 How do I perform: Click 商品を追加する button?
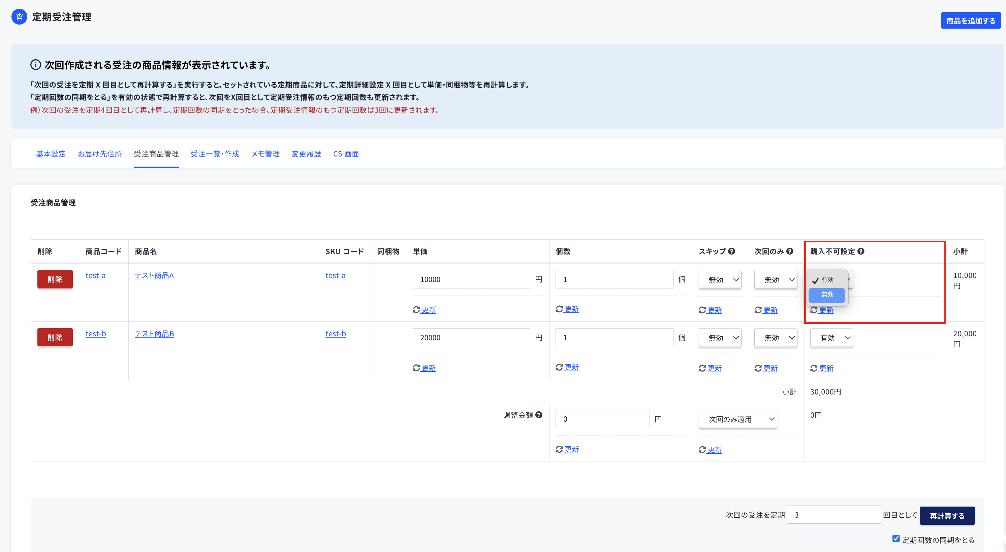pos(971,21)
